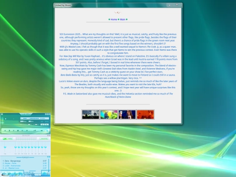Image resolution: width=236 pixels, height=177 pixels.
Task: Toggle the equalizer ON button
Action: [x=5, y=139]
